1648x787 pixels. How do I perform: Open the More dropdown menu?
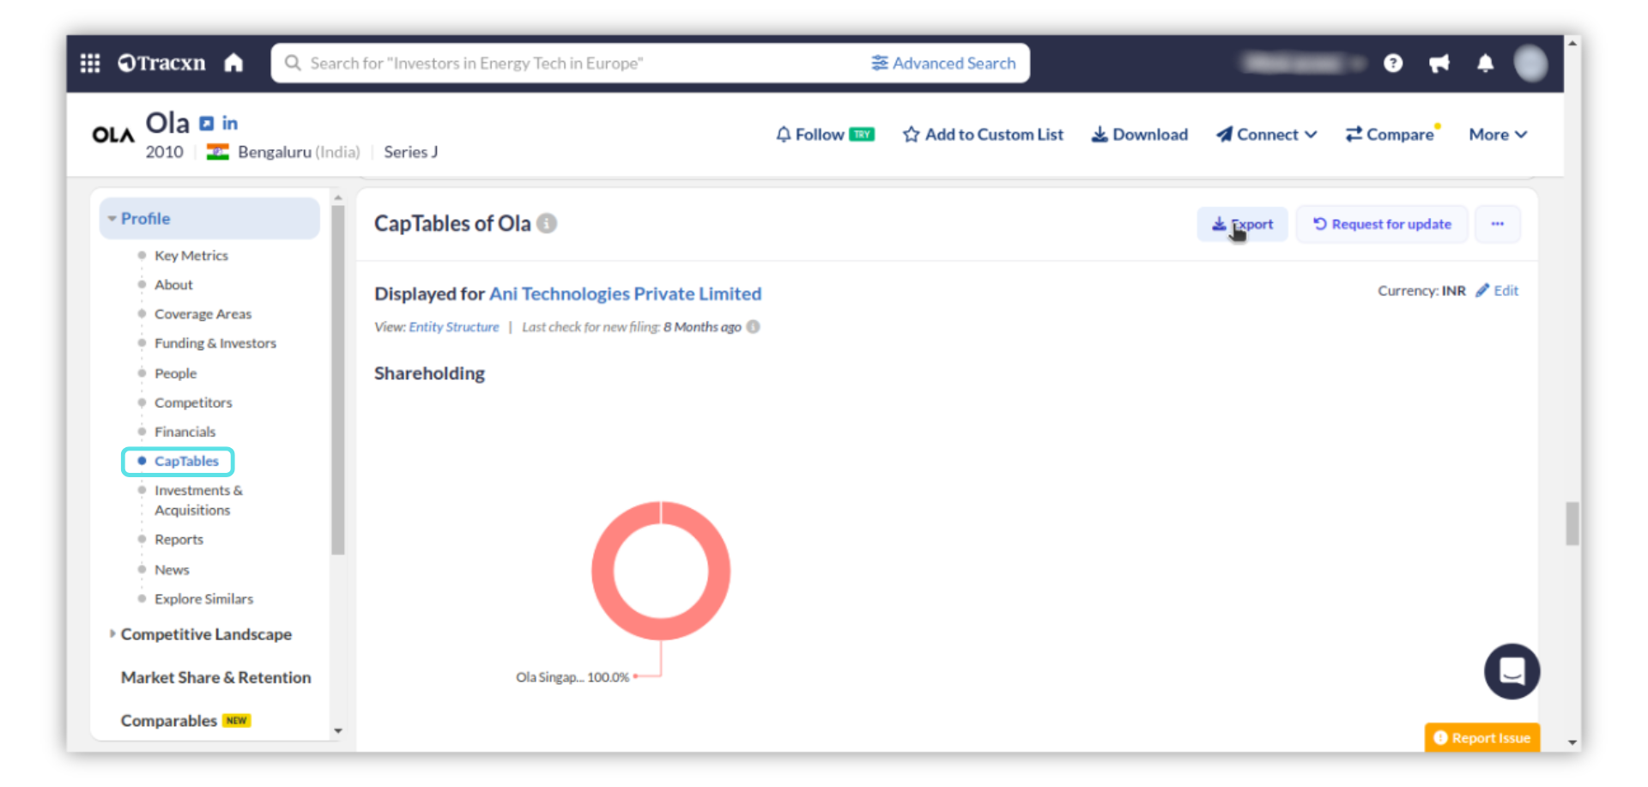tap(1497, 135)
